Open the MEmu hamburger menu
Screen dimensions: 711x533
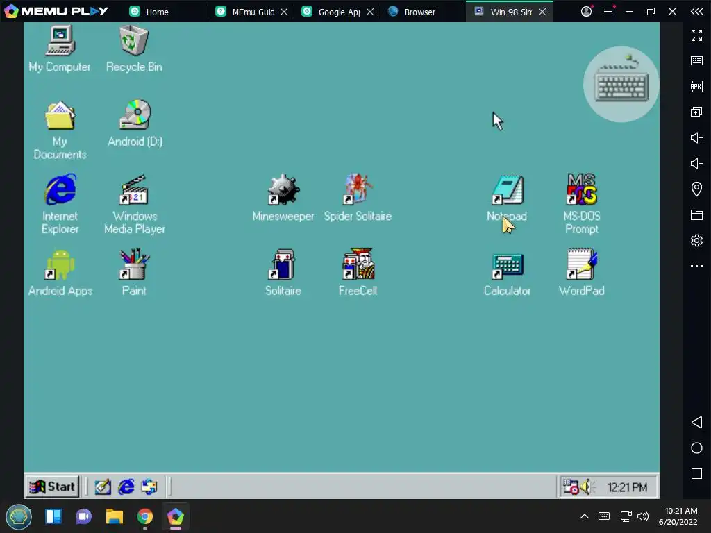[609, 11]
